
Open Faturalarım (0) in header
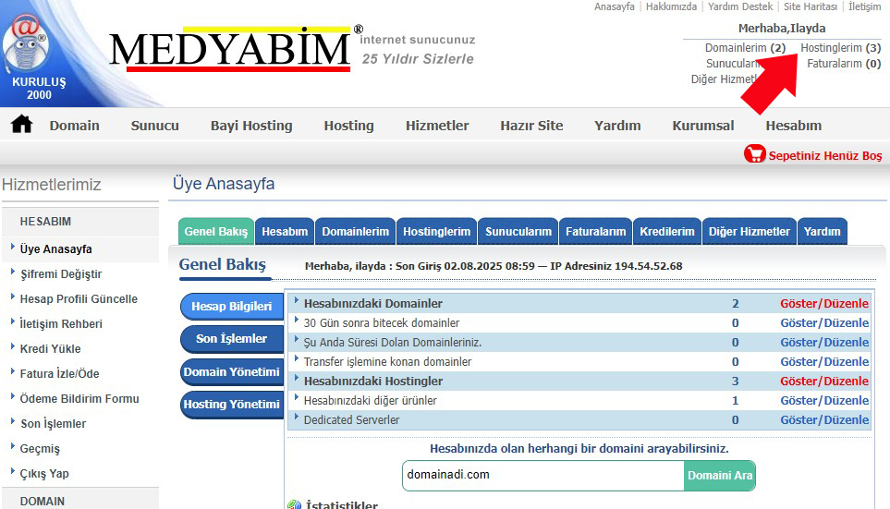(x=844, y=64)
